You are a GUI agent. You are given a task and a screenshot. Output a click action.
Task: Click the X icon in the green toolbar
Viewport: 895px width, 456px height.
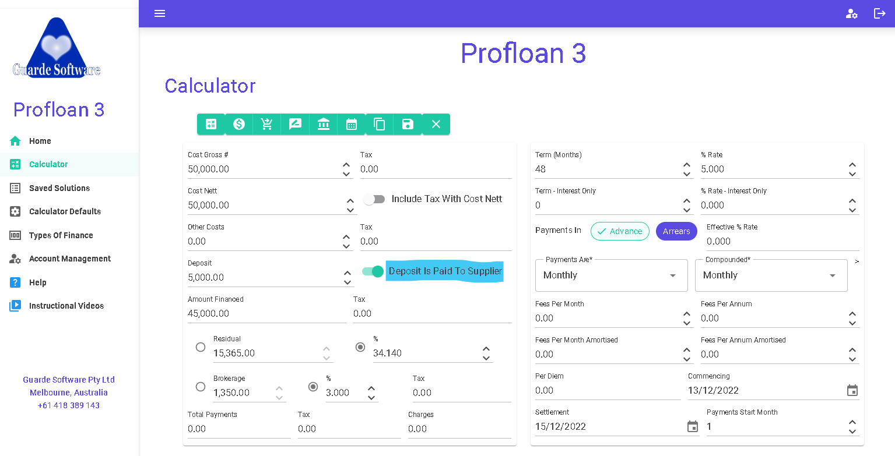pos(436,124)
